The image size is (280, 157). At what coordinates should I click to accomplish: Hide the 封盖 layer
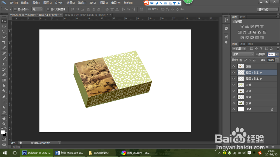point(234,85)
